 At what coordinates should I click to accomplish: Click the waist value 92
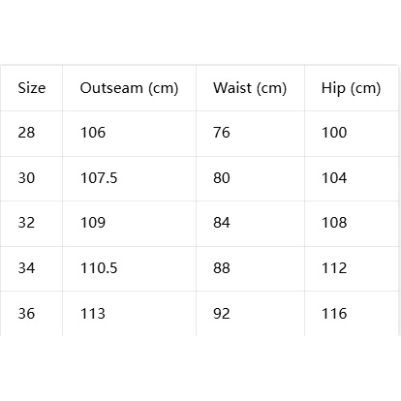click(x=222, y=314)
